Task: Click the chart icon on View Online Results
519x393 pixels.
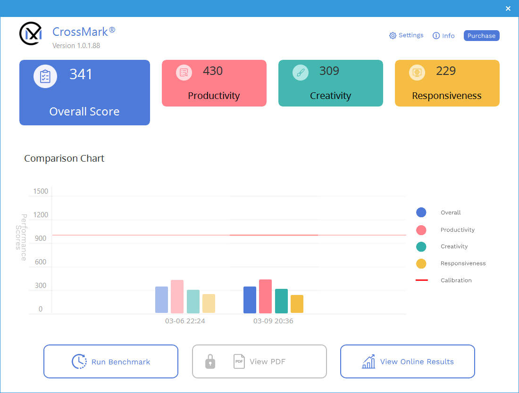Action: click(369, 361)
